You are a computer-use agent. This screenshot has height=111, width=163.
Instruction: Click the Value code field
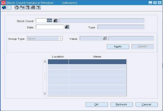pyautogui.click(x=91, y=38)
